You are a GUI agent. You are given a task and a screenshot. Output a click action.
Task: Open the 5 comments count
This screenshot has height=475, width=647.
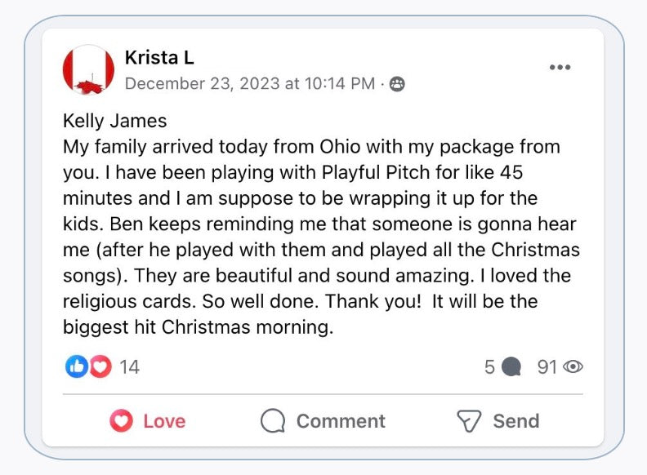tap(489, 367)
